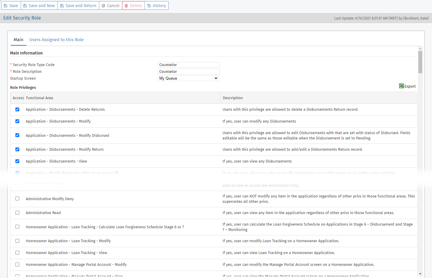
Task: Uncheck Application - Disbursements - View access
Action: [17, 161]
